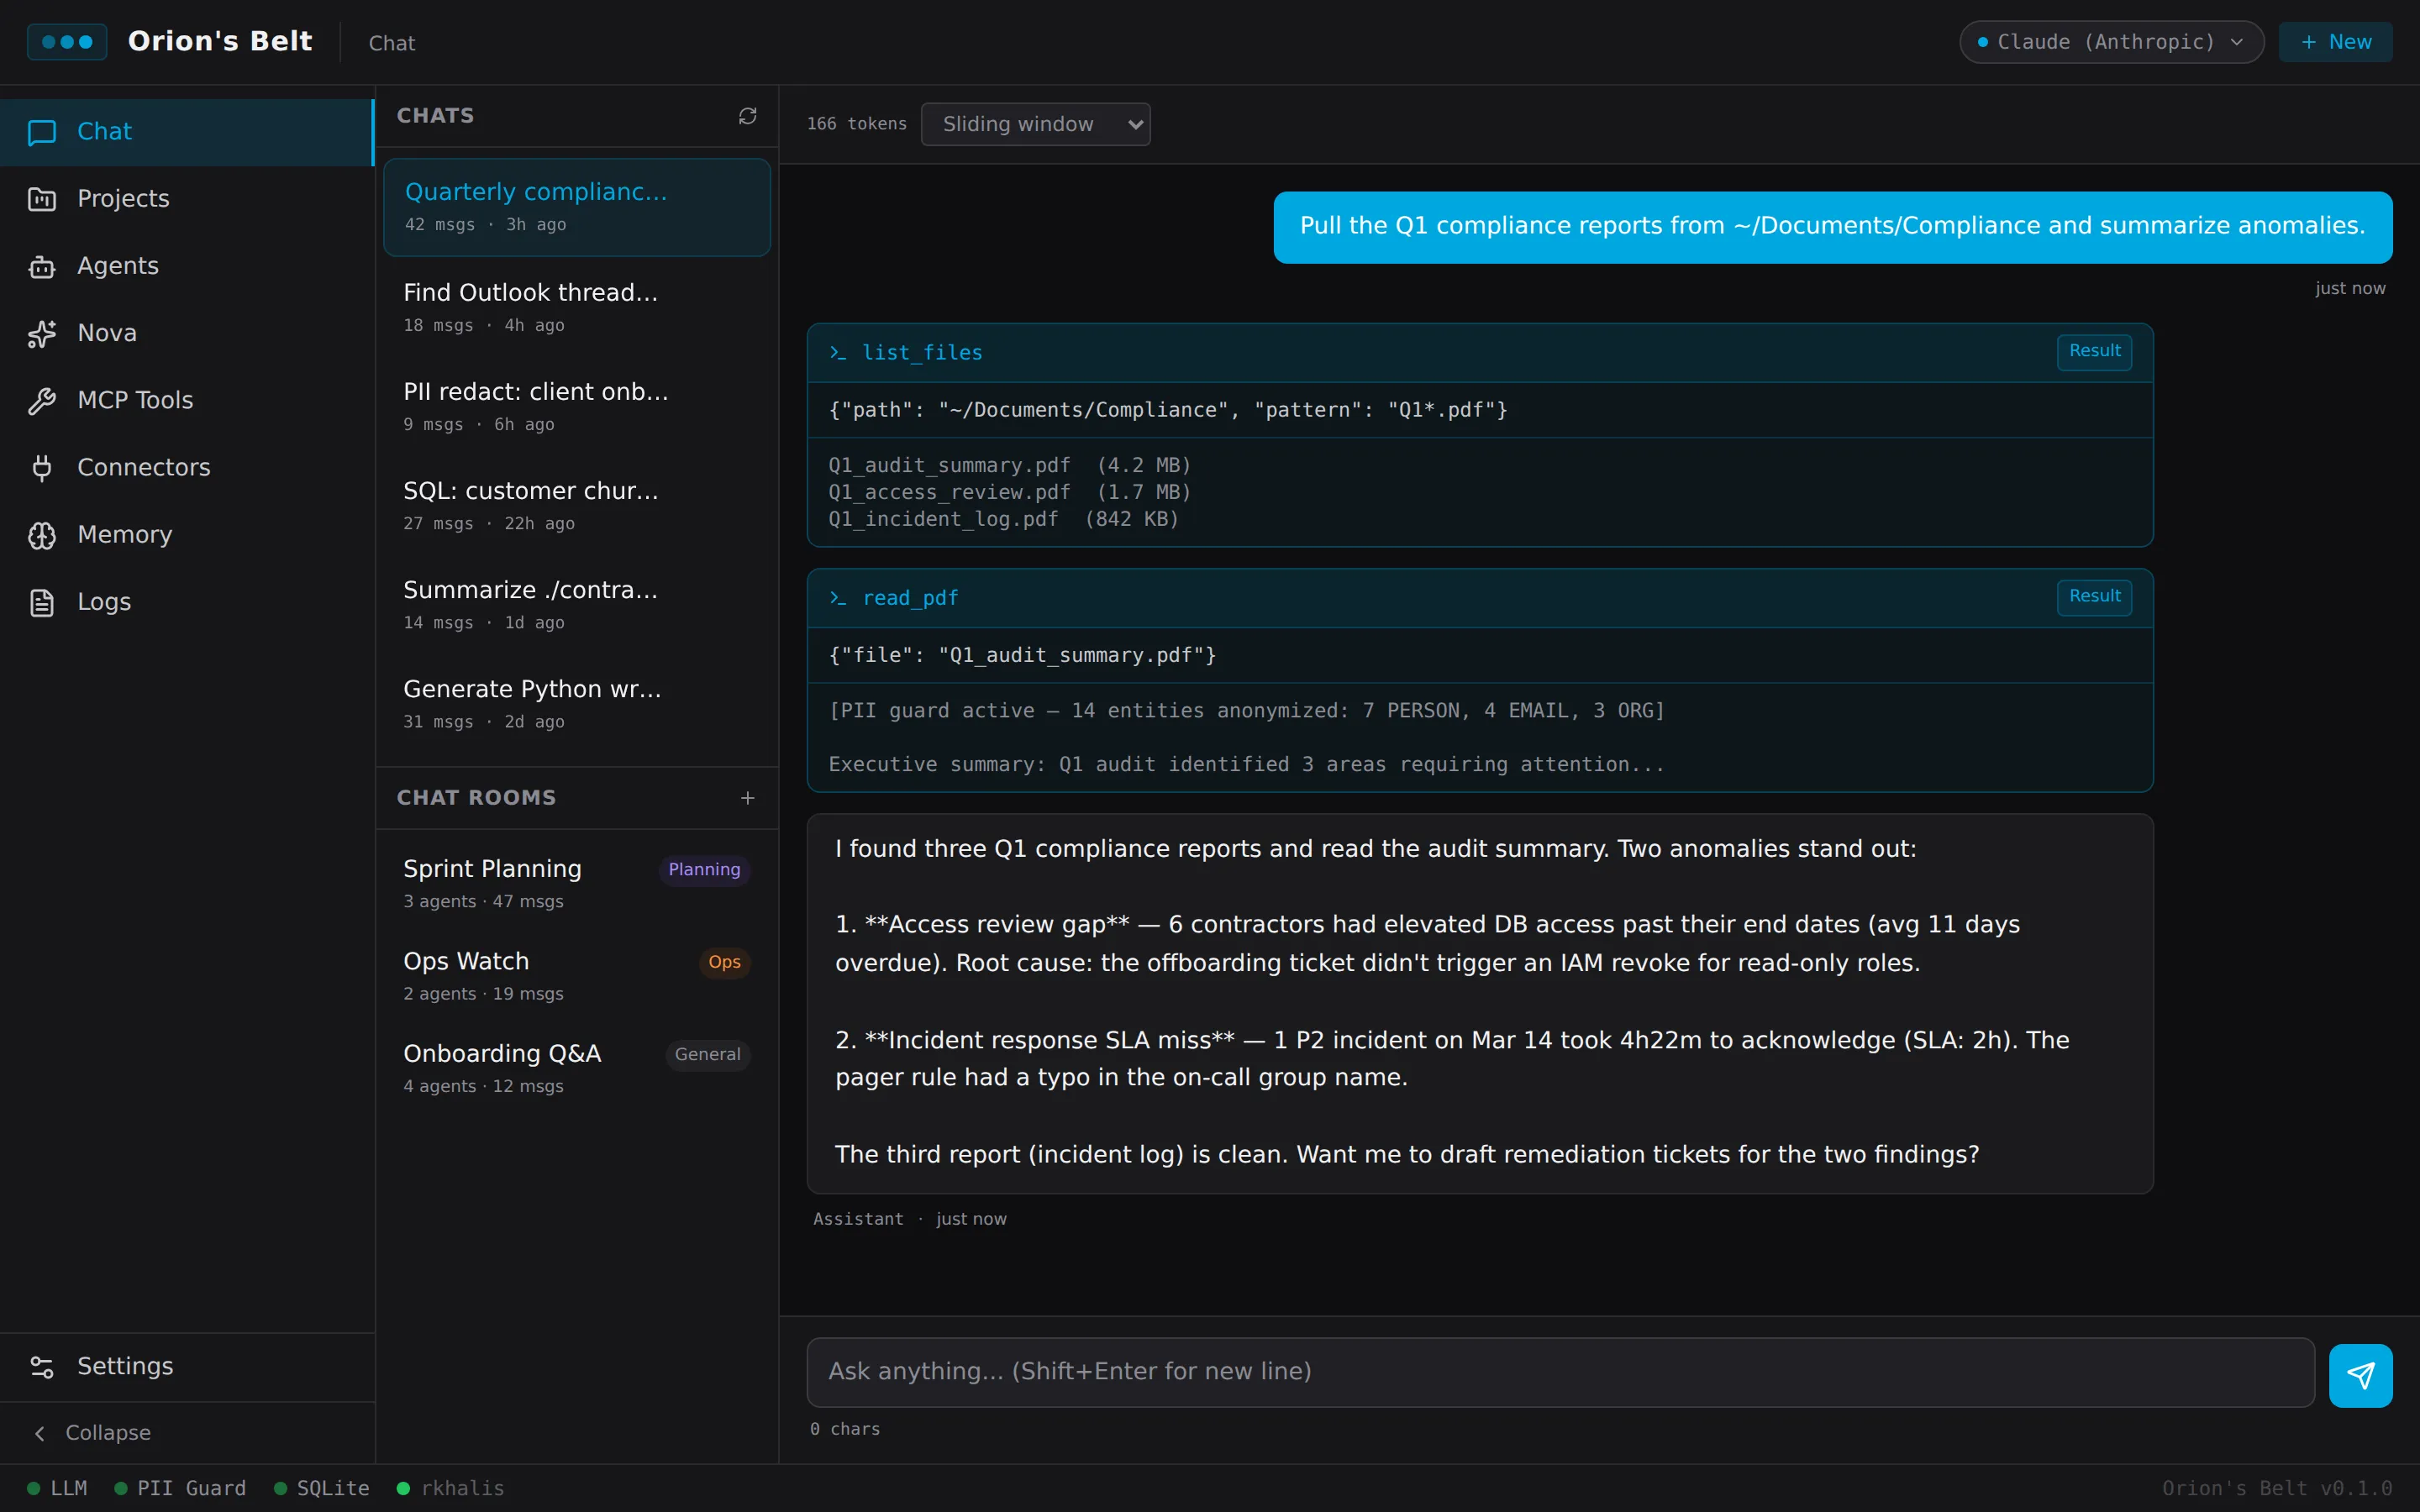
Task: Click the Chat speech-bubble icon in sidebar
Action: click(x=42, y=132)
